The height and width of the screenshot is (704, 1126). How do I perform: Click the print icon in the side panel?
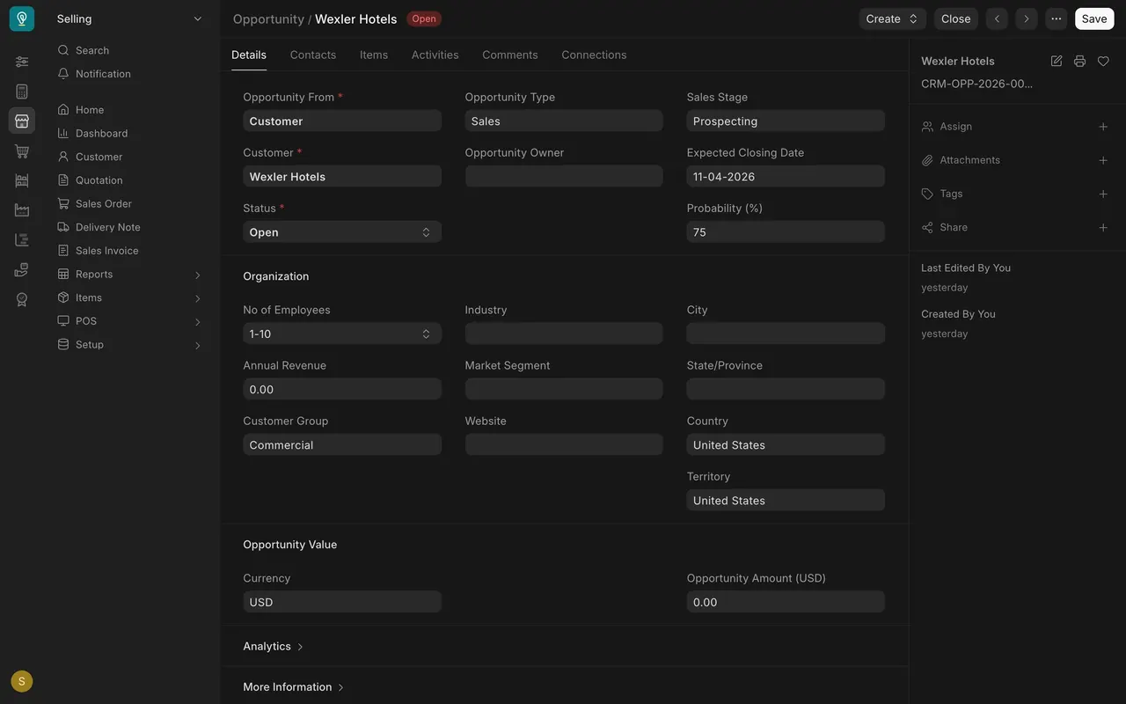tap(1079, 61)
